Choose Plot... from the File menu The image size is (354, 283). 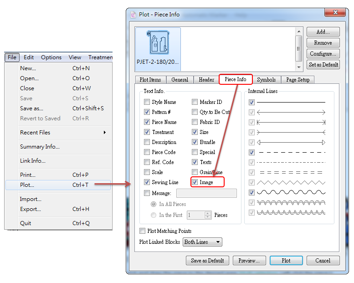(27, 185)
